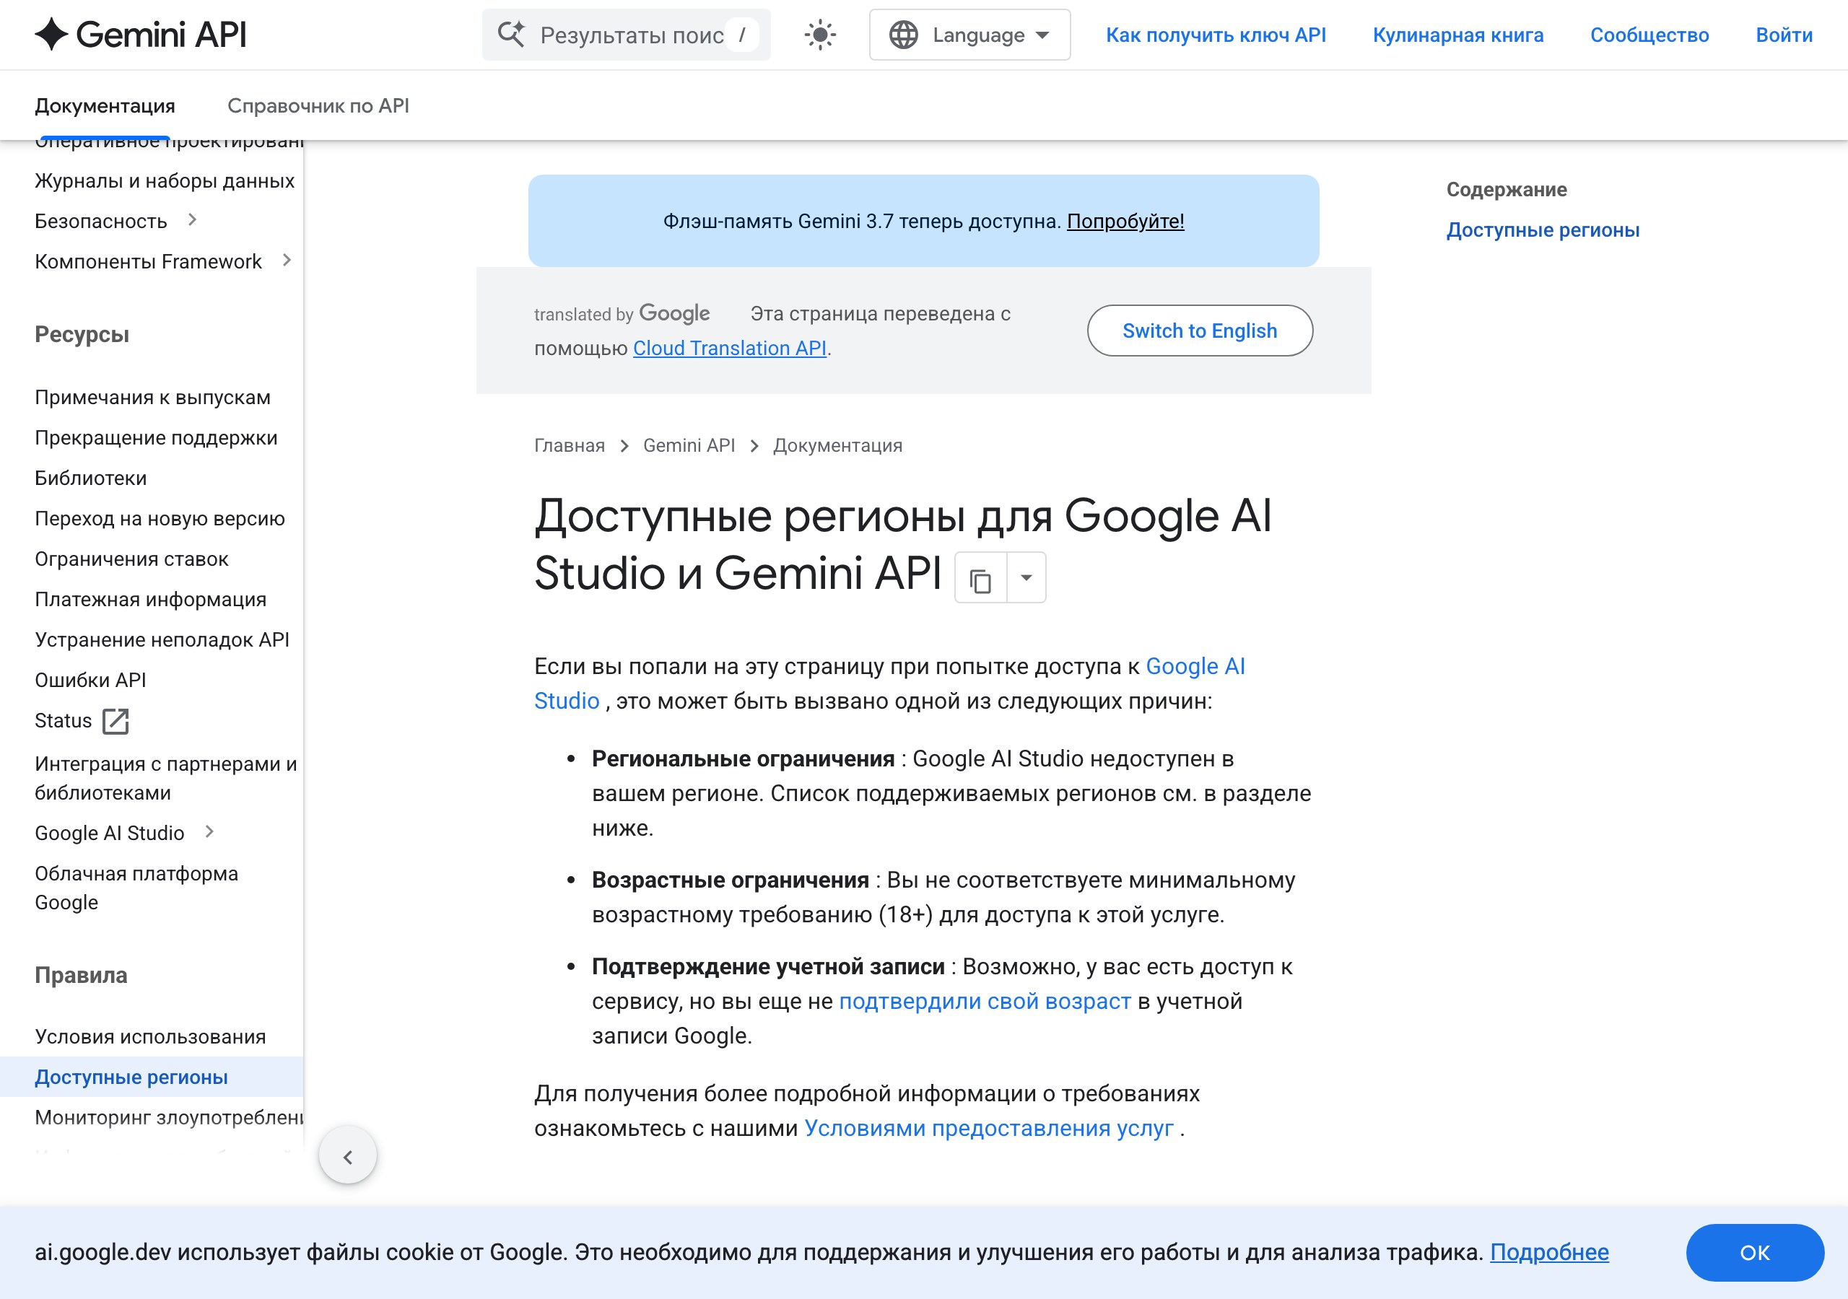The height and width of the screenshot is (1299, 1848).
Task: Accept cookies with OK button
Action: [1754, 1252]
